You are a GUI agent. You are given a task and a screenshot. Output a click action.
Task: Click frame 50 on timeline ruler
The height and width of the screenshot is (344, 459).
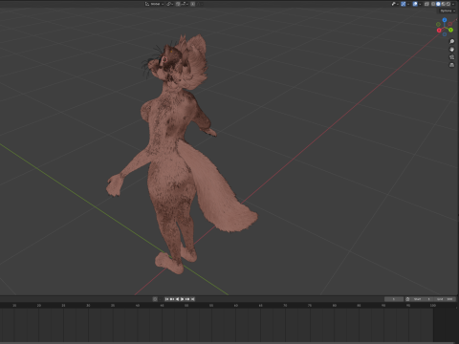coord(186,306)
